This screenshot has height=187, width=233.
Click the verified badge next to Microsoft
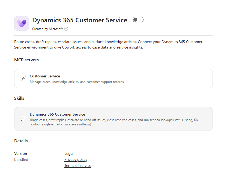(x=66, y=29)
